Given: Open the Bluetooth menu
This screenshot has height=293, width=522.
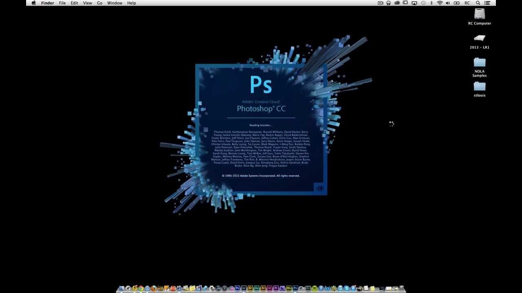Looking at the screenshot, I should pos(431,3).
